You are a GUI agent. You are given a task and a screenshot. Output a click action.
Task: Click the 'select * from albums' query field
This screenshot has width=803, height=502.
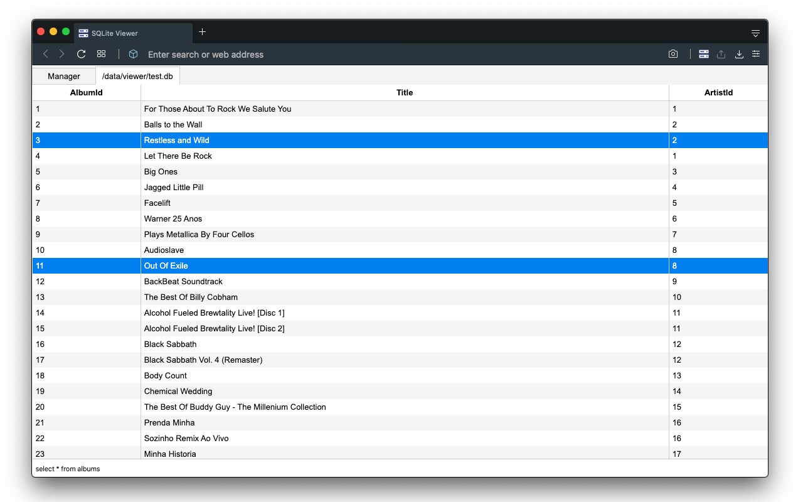click(400, 469)
